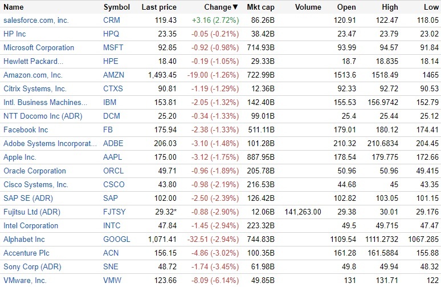Open the Microsoft Corporation link
441x287 pixels.
[39, 48]
